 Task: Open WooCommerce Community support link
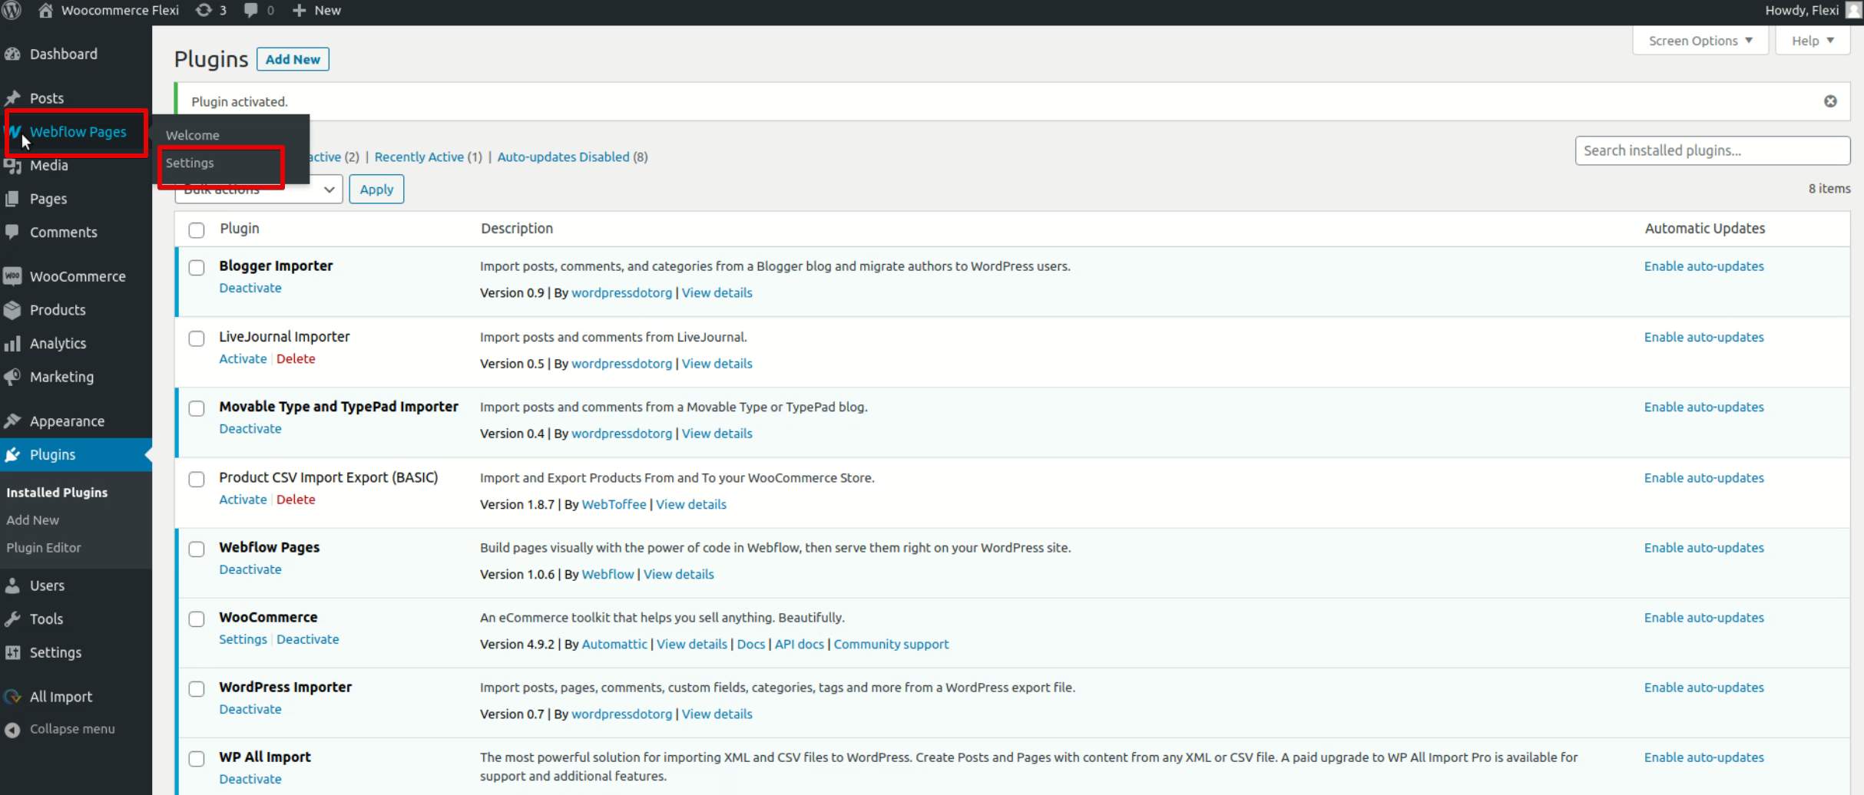tap(891, 644)
